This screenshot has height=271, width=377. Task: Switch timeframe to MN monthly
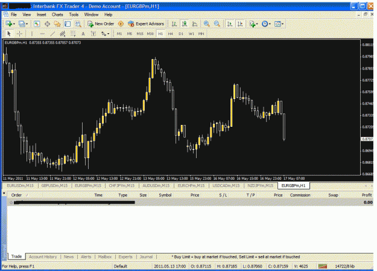tap(201, 34)
